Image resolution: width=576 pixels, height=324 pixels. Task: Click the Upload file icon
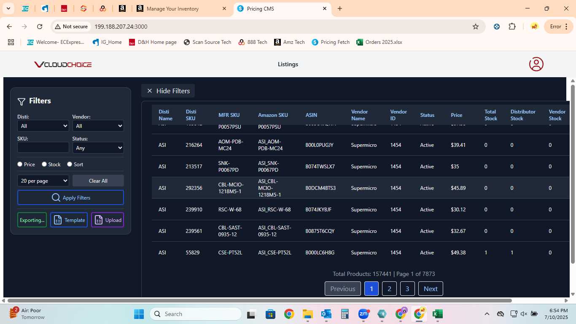(x=99, y=220)
